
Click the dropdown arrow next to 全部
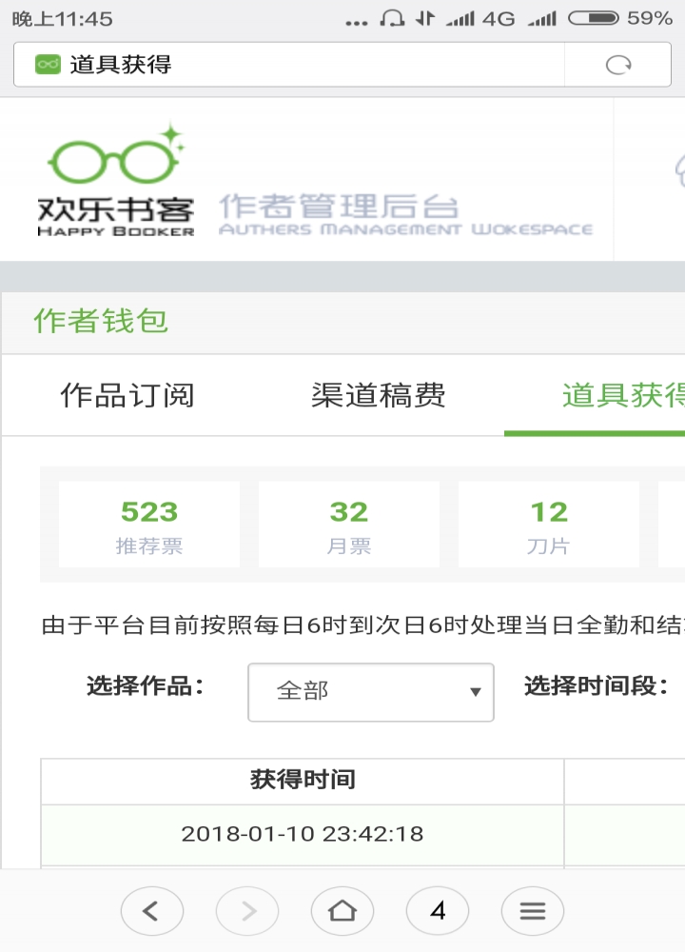(476, 692)
